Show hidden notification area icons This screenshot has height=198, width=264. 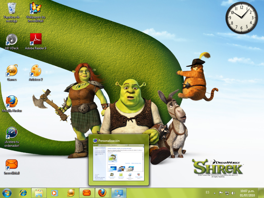(x=214, y=193)
